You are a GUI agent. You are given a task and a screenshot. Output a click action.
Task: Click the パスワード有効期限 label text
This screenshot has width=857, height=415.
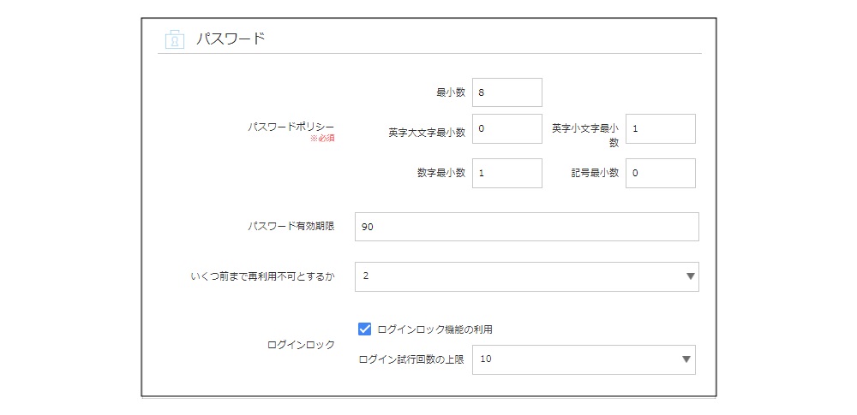[x=291, y=227]
